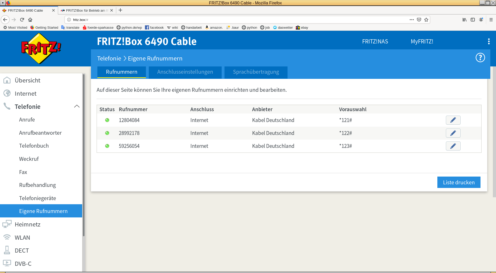Click Kabel Deutschland for 59256054
496x273 pixels.
click(x=273, y=146)
